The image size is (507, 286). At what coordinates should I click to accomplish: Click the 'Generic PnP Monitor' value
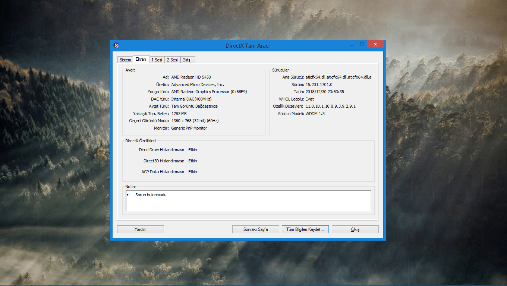[x=189, y=128]
